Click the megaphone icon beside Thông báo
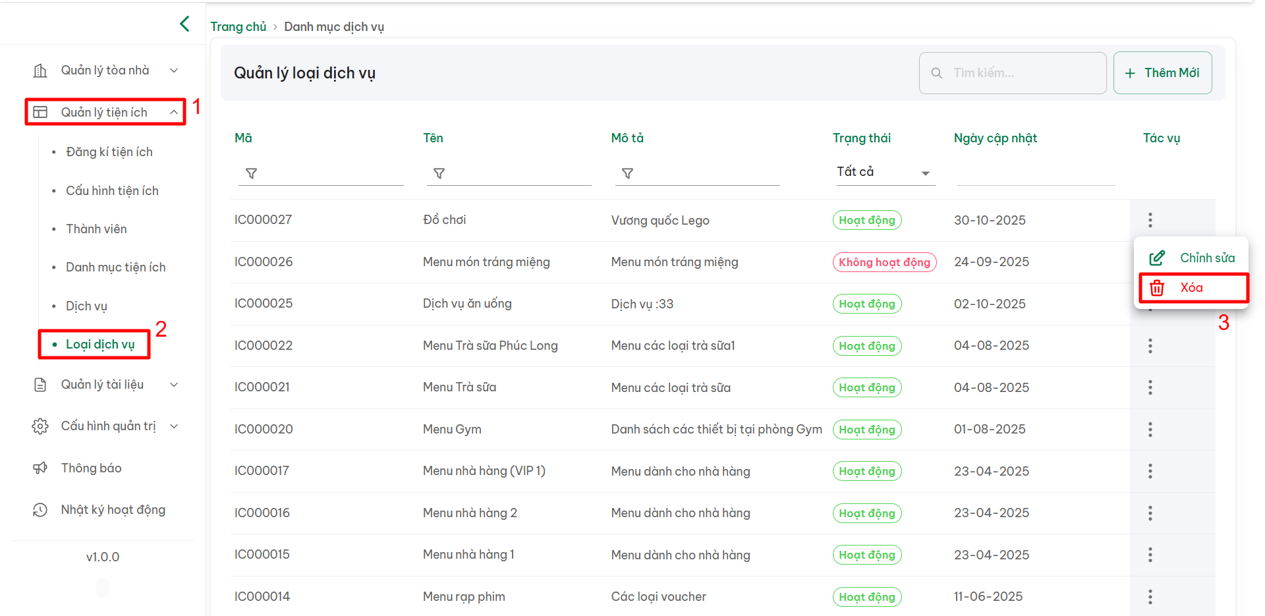Image resolution: width=1265 pixels, height=616 pixels. 40,468
